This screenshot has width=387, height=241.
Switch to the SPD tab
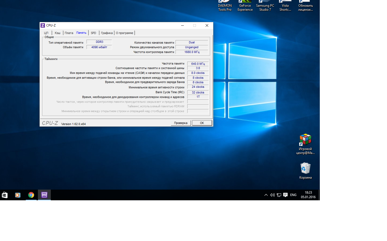(93, 33)
